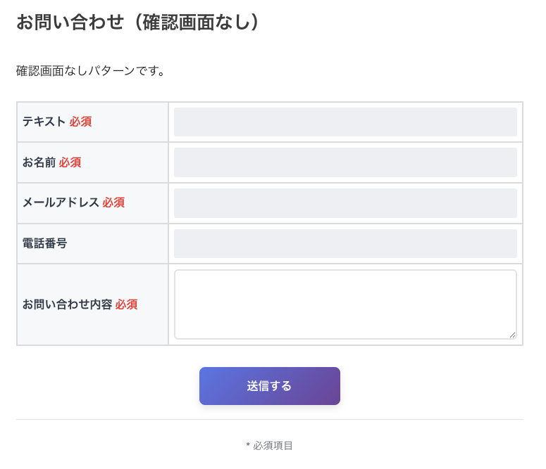
Task: Click the divider line above the footer note
Action: (270, 420)
